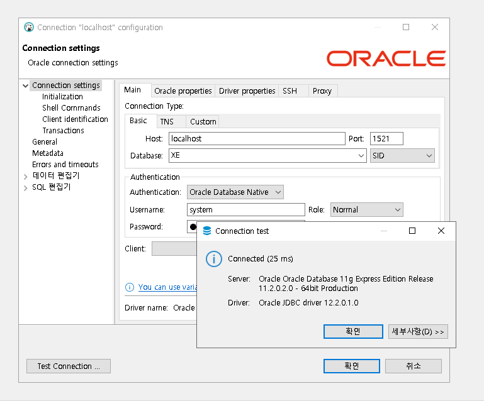Screen dimensions: 484x401
Task: Click the 취소 cancel button
Action: 414,366
